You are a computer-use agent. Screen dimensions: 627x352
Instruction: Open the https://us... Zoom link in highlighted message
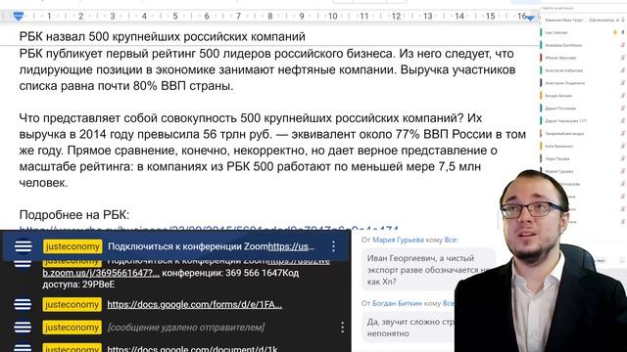(292, 246)
